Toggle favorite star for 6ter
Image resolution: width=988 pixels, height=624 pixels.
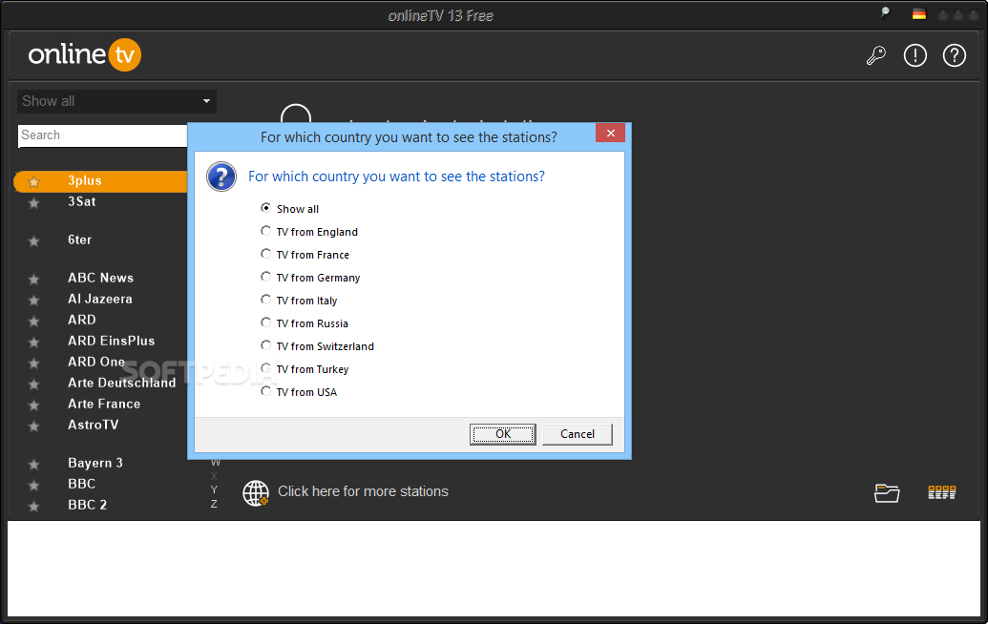[x=34, y=241]
